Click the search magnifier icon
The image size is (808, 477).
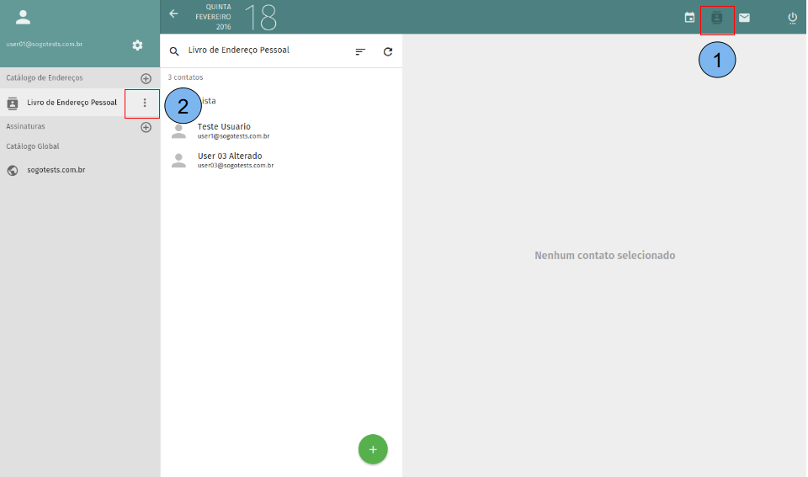tap(174, 51)
